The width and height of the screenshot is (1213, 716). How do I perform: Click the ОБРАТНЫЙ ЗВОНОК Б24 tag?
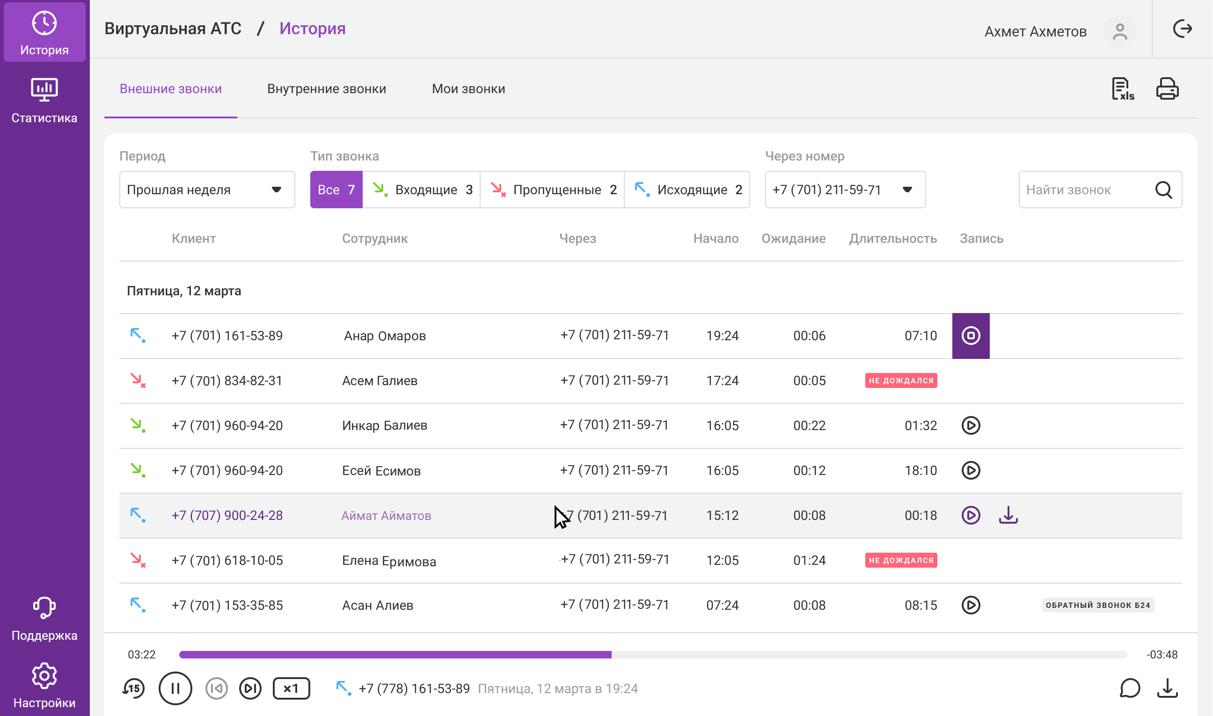point(1099,605)
